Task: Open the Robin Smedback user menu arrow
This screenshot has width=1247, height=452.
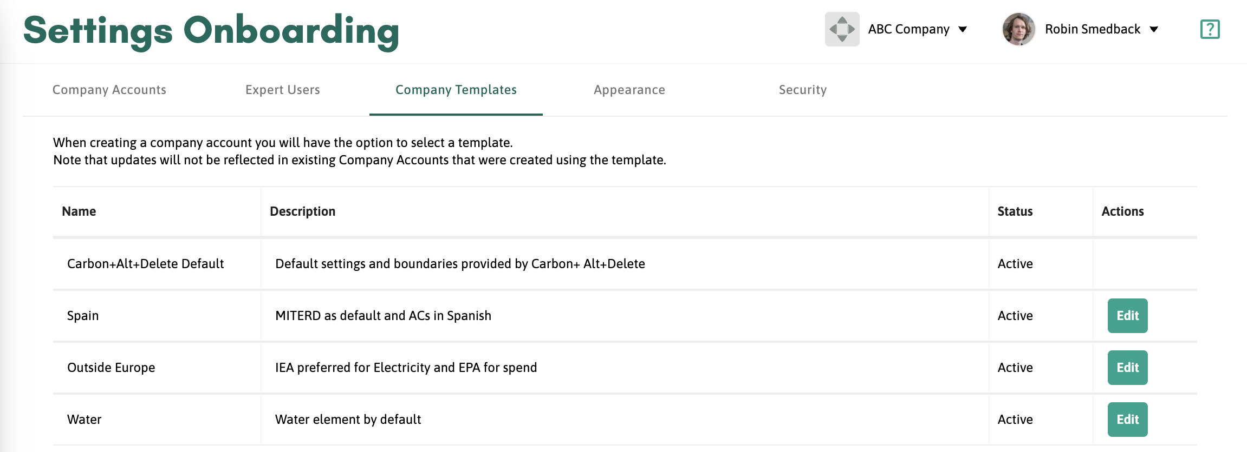Action: [1154, 29]
